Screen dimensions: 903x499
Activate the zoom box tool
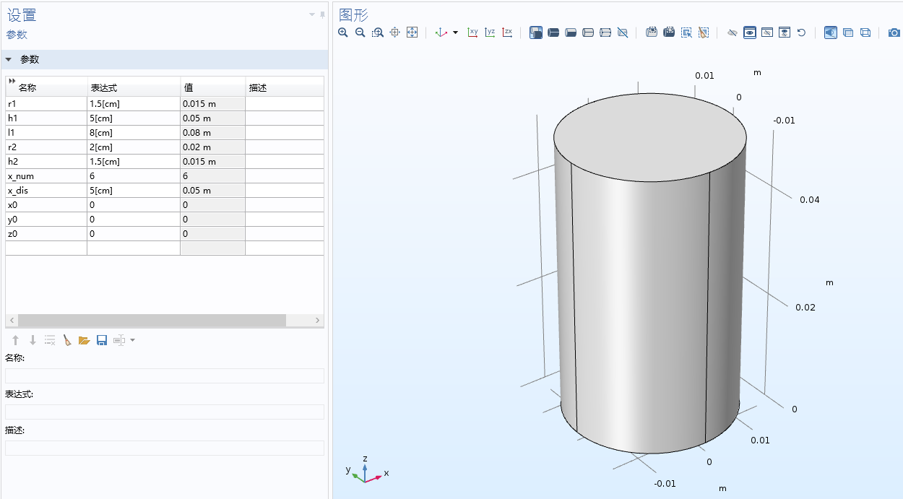coord(378,32)
